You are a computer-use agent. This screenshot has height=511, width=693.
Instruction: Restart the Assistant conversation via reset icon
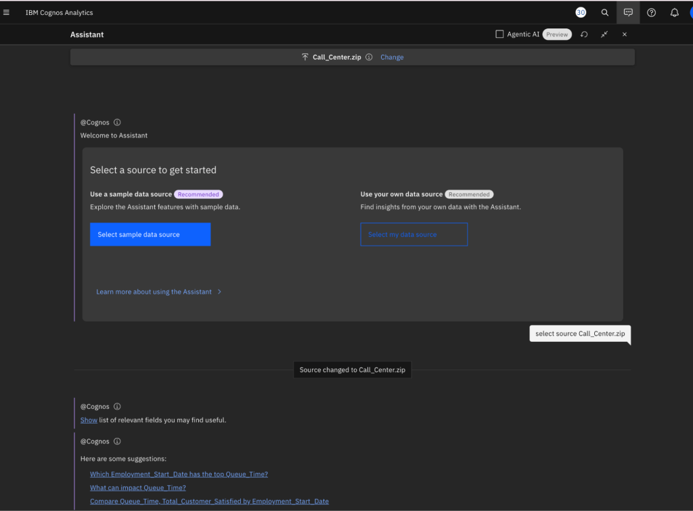coord(583,34)
